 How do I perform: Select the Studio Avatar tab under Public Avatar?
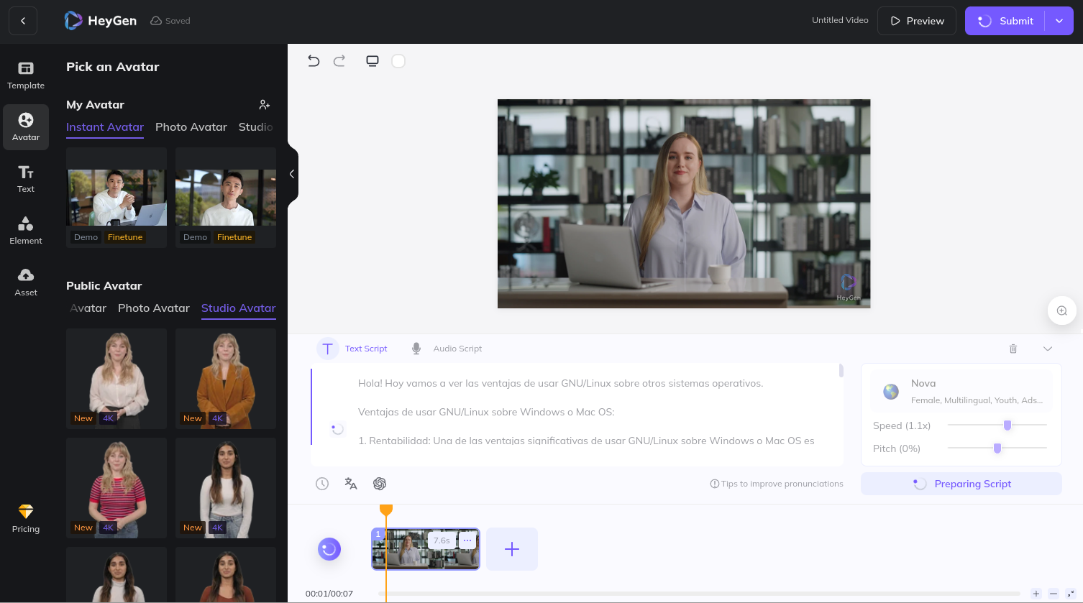[x=238, y=308]
